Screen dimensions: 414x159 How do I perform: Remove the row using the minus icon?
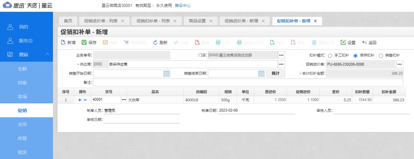(x=85, y=100)
